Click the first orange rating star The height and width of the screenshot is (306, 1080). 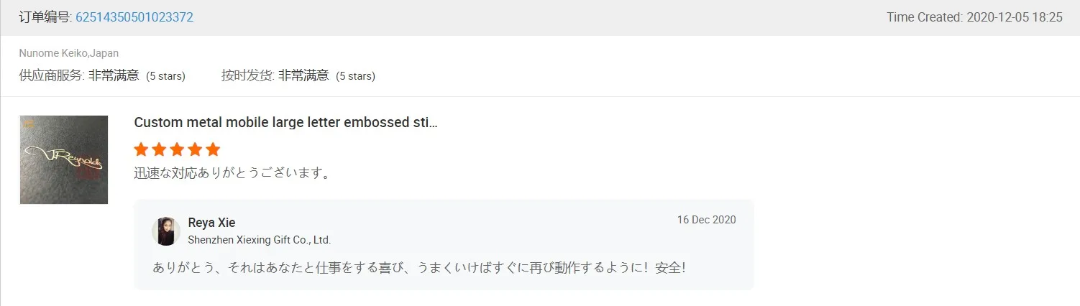142,149
